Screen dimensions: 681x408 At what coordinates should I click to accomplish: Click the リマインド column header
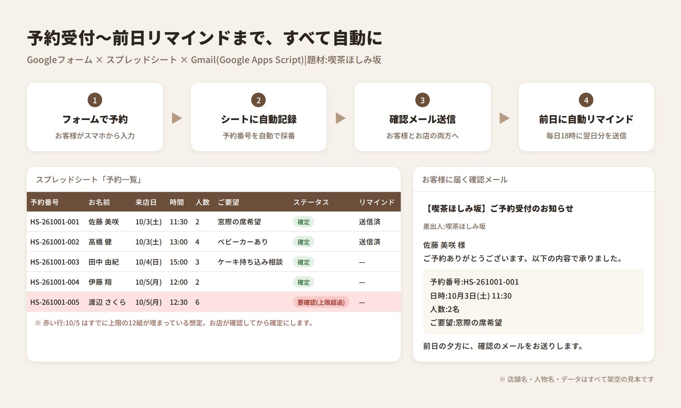[377, 202]
